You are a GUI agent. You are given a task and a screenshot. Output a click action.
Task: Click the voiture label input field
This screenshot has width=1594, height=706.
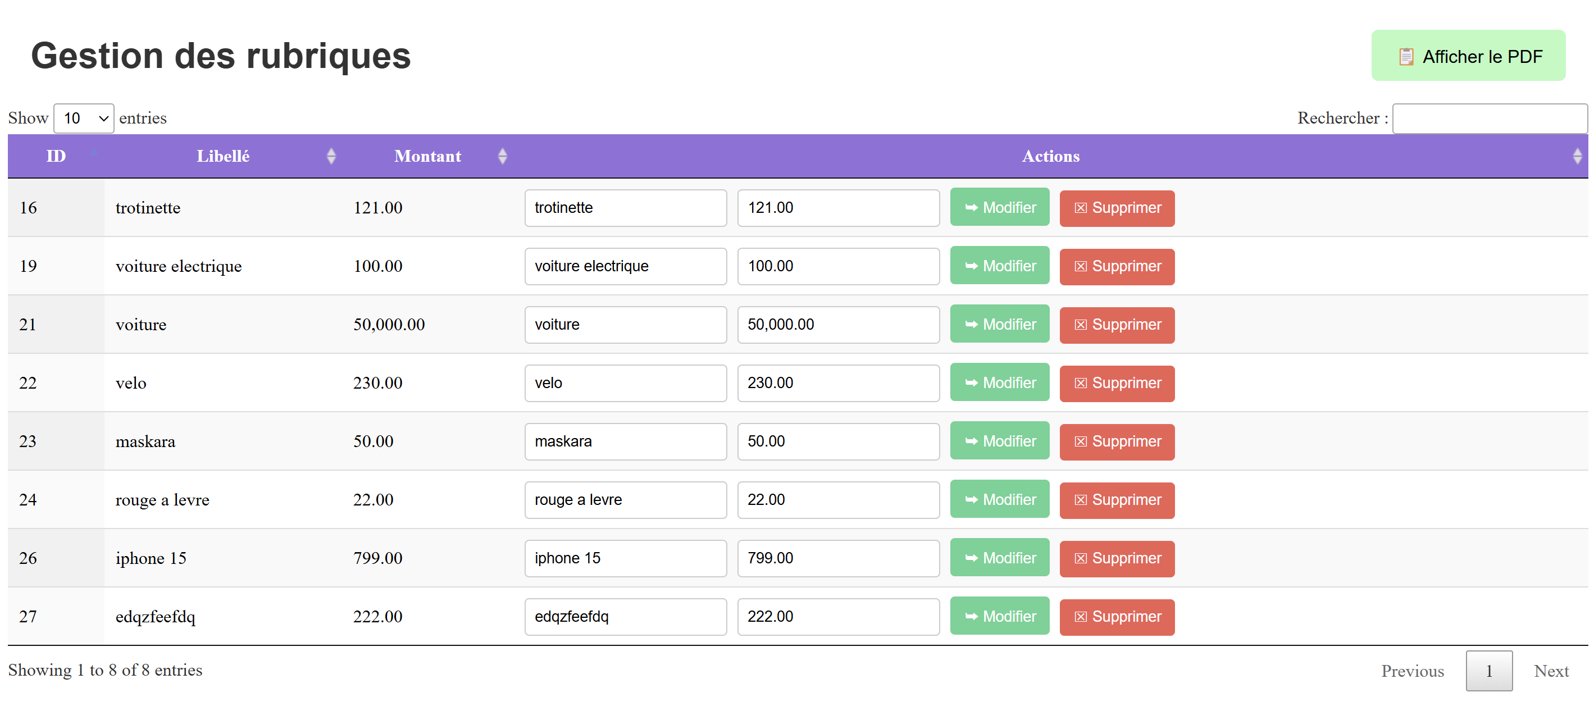(x=625, y=325)
